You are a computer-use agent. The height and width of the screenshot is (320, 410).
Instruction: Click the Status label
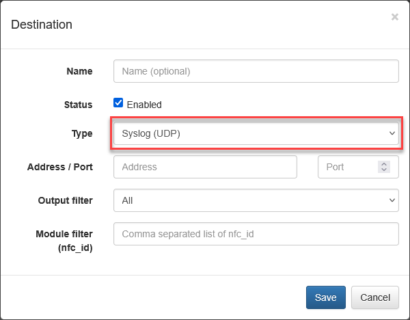pyautogui.click(x=78, y=105)
